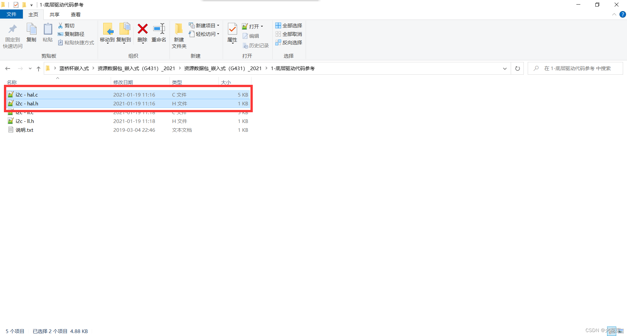Switch to the 查看 View tab

(x=76, y=14)
